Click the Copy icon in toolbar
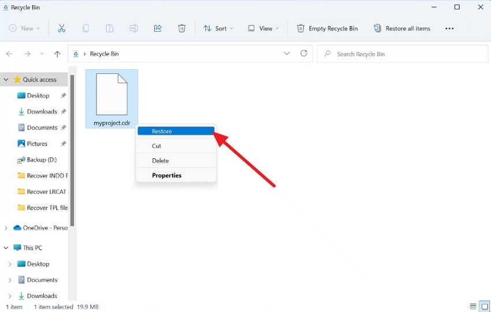 pyautogui.click(x=85, y=28)
